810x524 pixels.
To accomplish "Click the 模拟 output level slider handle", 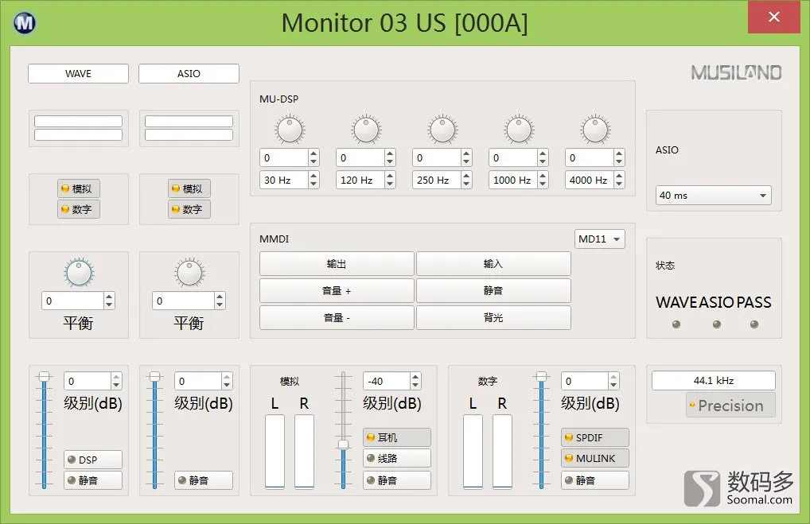I will (343, 444).
